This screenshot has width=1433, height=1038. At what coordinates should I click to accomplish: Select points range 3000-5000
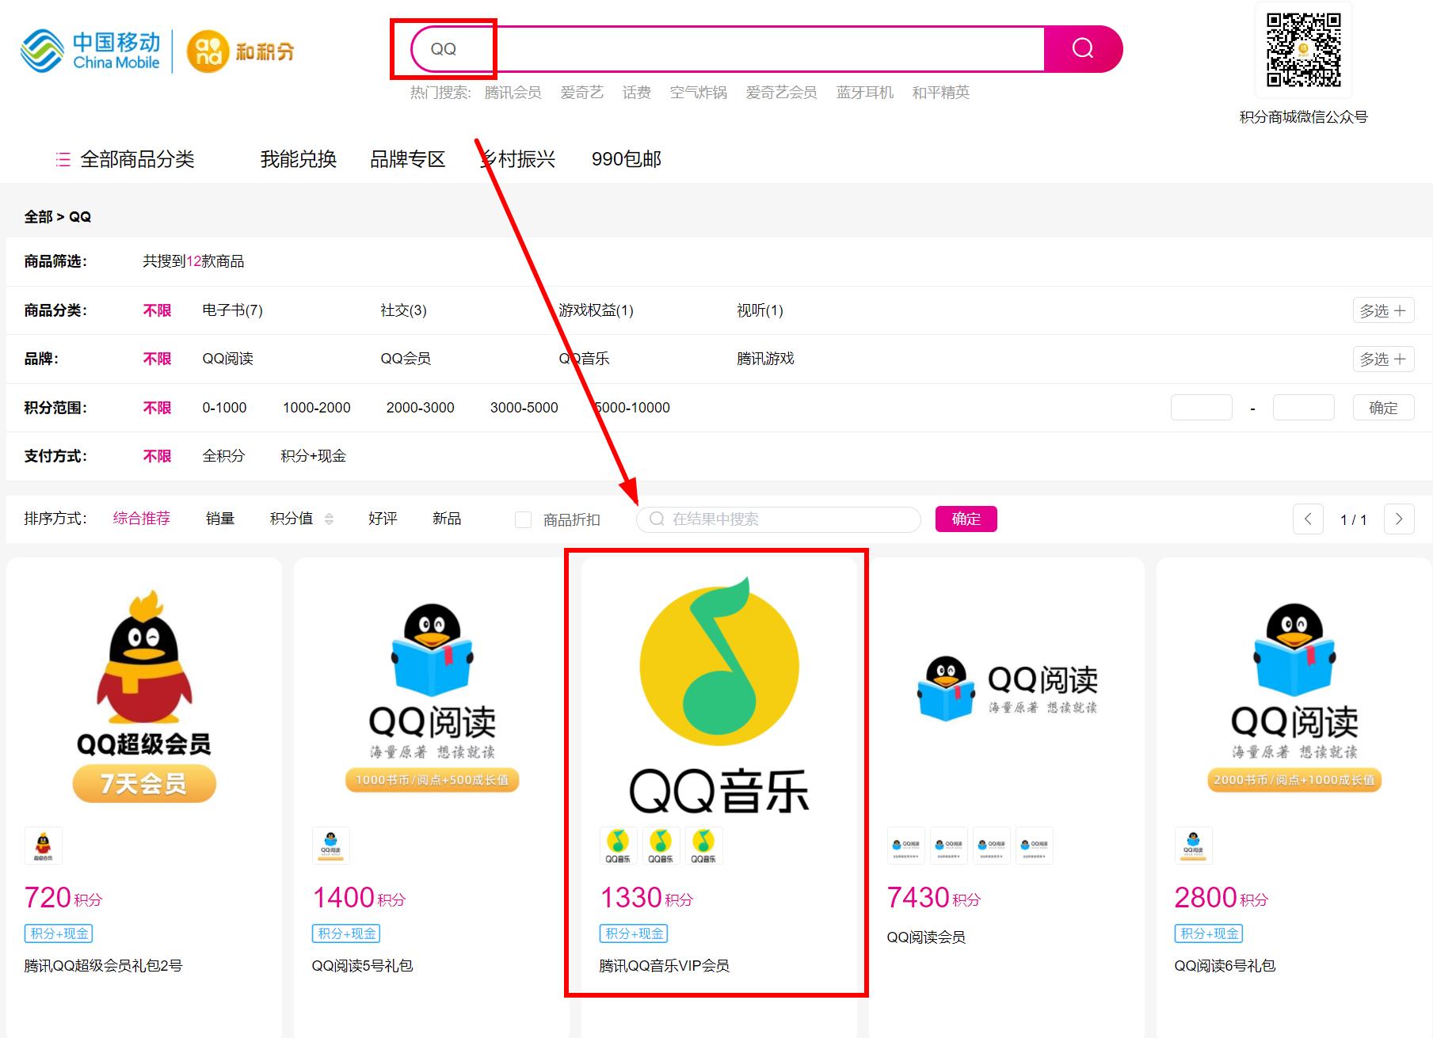[524, 408]
